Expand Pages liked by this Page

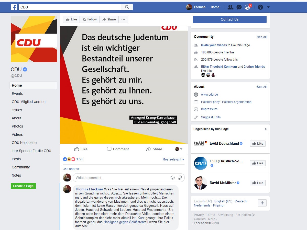point(266,129)
